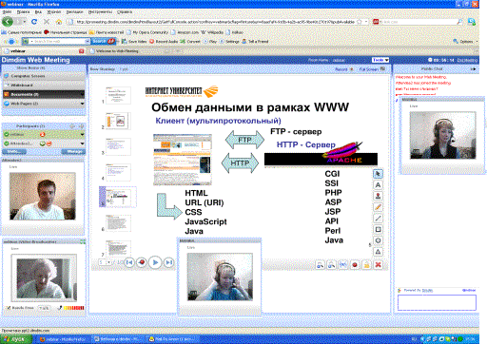Viewport: 487px width, 344px height.
Task: Select the triangle shape tool
Action: (x=378, y=252)
